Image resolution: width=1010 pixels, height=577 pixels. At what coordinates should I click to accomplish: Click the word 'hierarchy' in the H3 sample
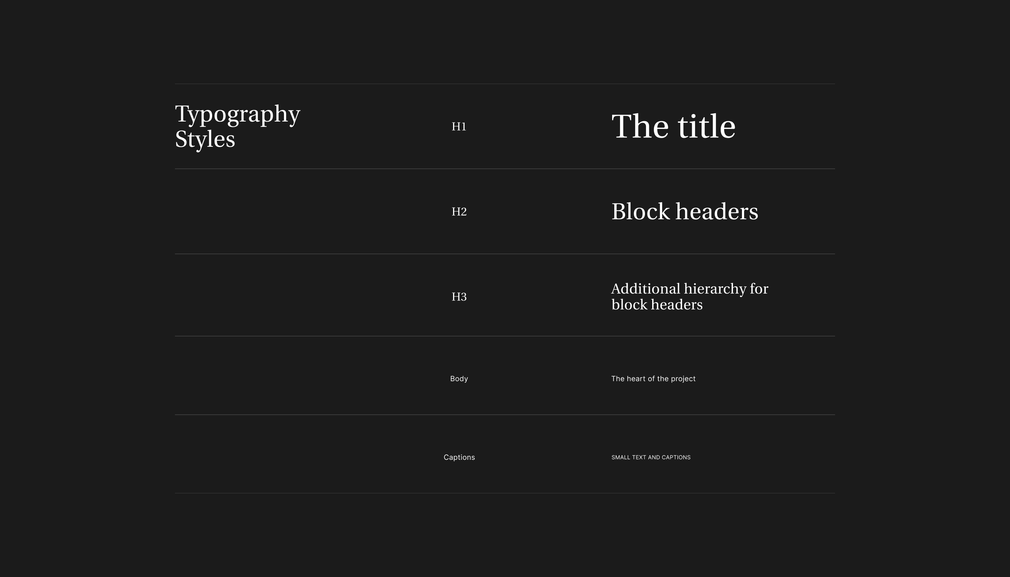[x=715, y=289]
